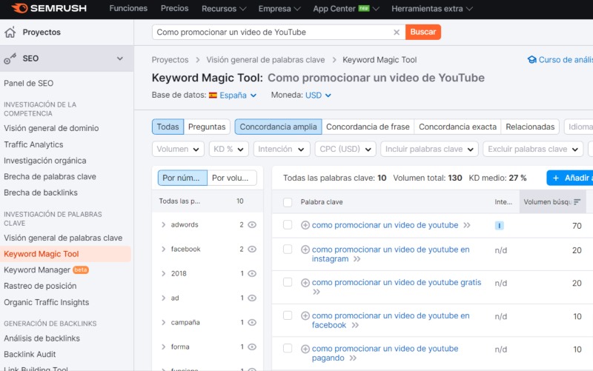Click the double arrow after the 'instagram' keyword
Viewport: 593px width, 371px height.
pos(357,258)
